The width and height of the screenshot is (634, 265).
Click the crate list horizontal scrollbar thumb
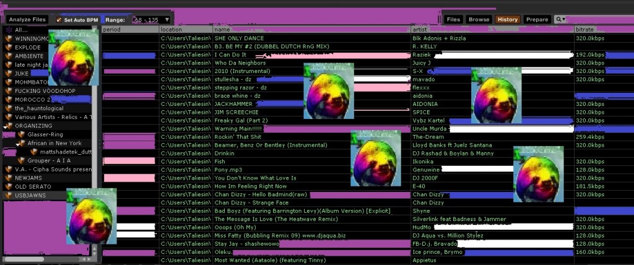24,259
